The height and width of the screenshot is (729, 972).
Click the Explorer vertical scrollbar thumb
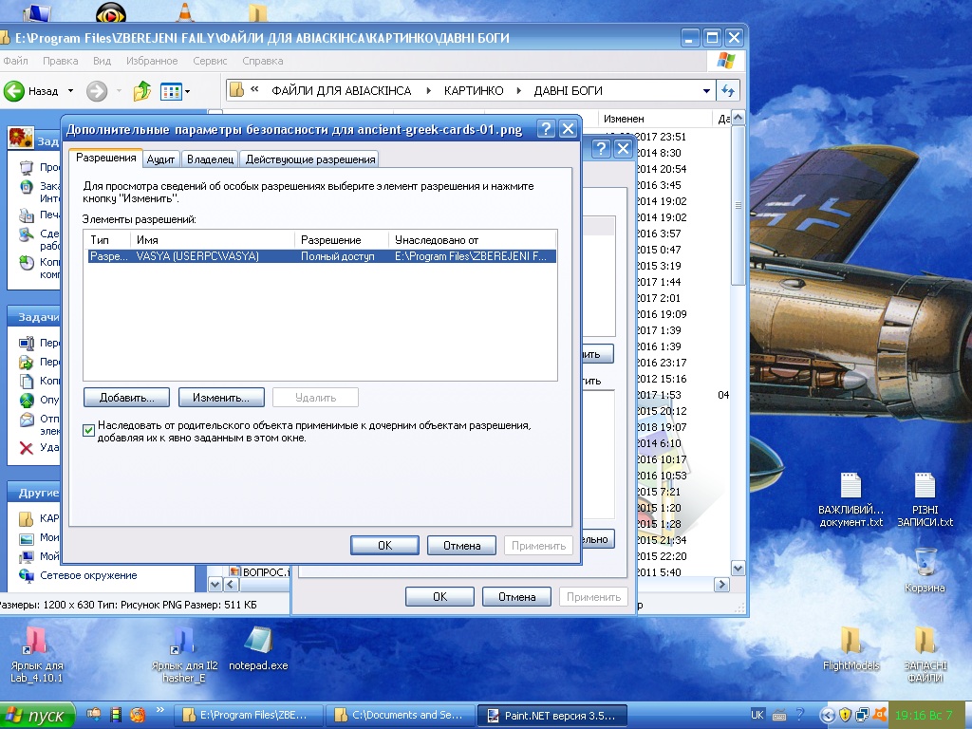[738, 205]
